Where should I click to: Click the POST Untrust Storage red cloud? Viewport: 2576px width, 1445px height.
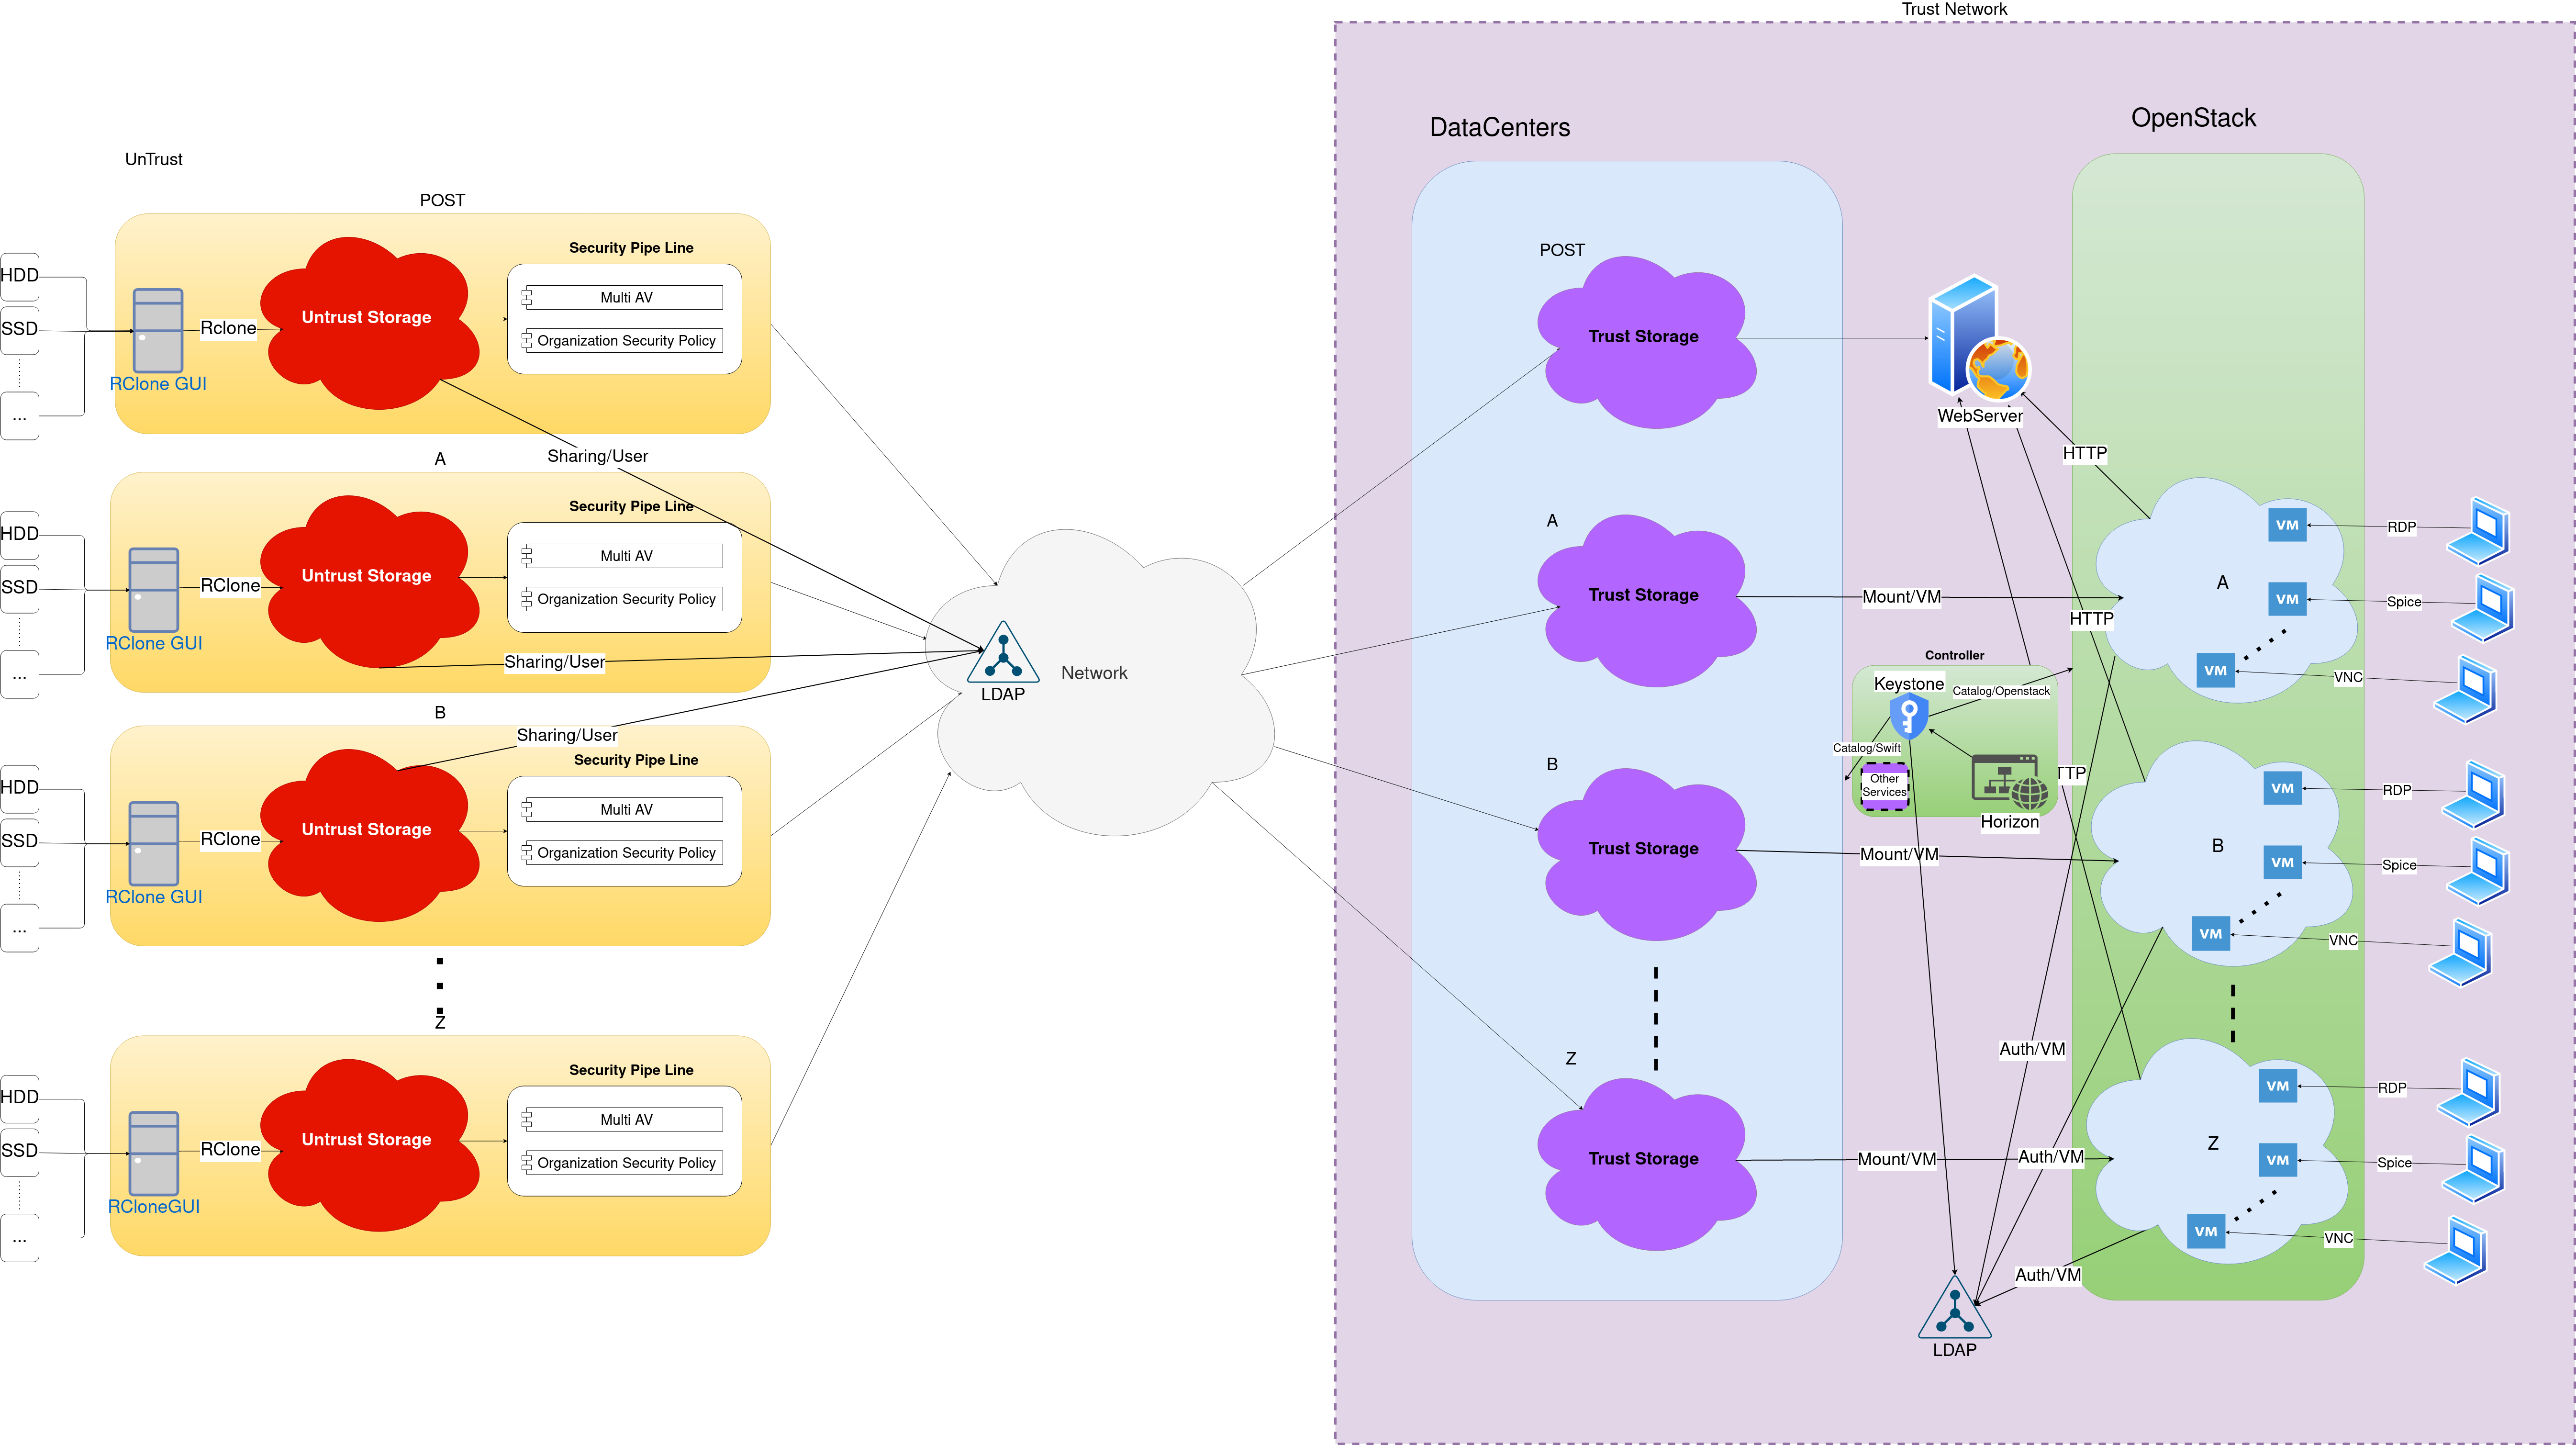pyautogui.click(x=367, y=320)
